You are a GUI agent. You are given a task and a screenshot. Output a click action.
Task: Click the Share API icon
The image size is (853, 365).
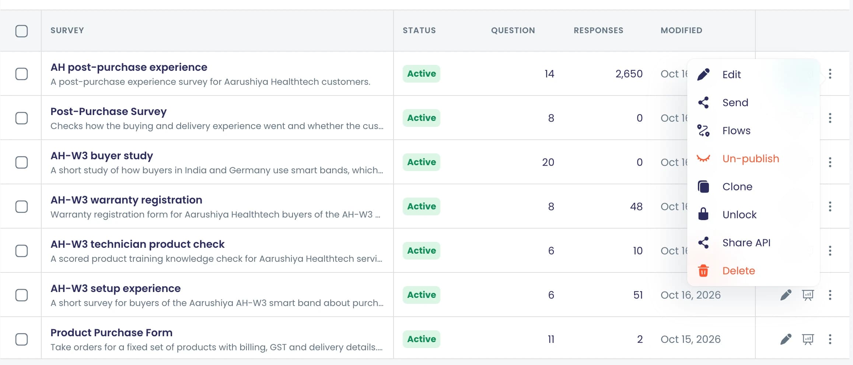point(703,243)
